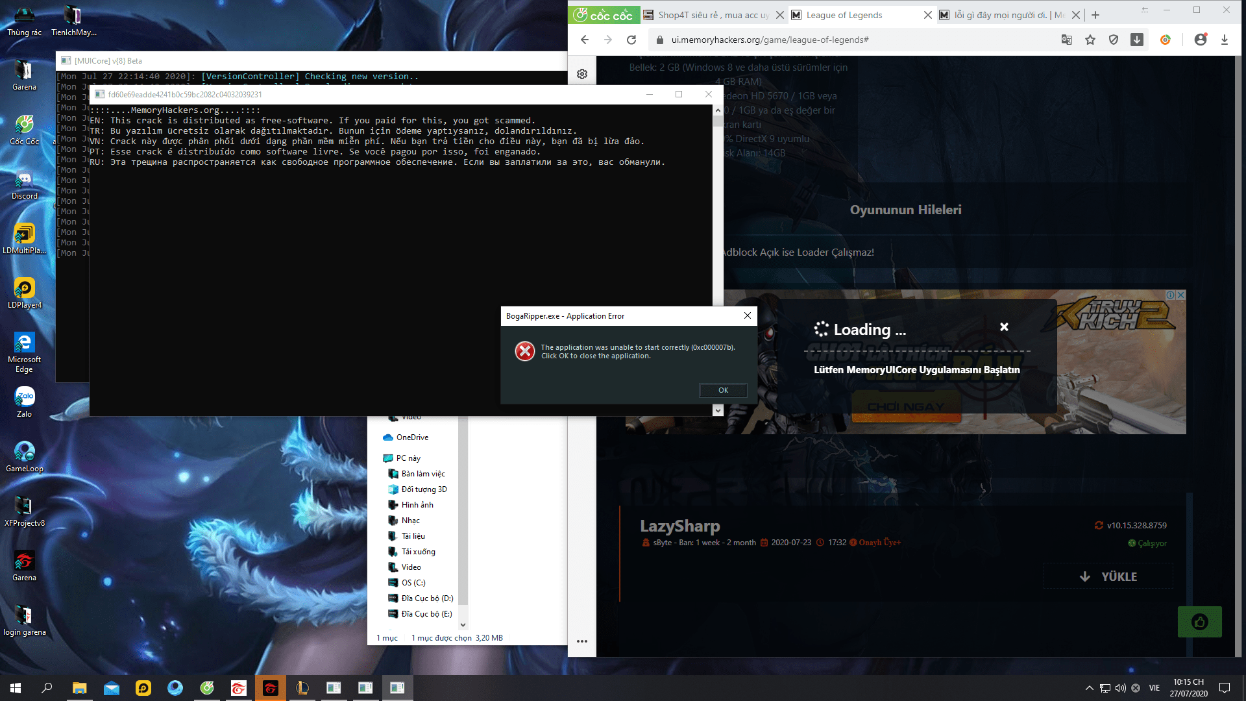Open the Thùng rác desktop icon
Viewport: 1246px width, 701px height.
(x=24, y=21)
